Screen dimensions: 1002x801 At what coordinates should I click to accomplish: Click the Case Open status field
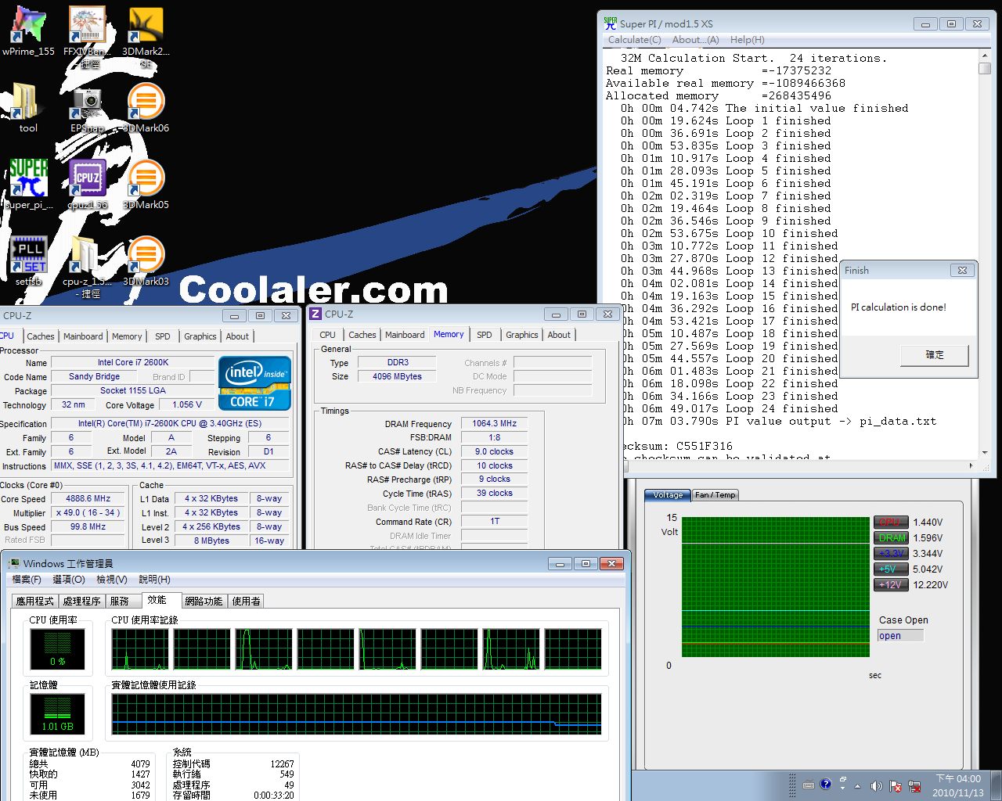(900, 636)
